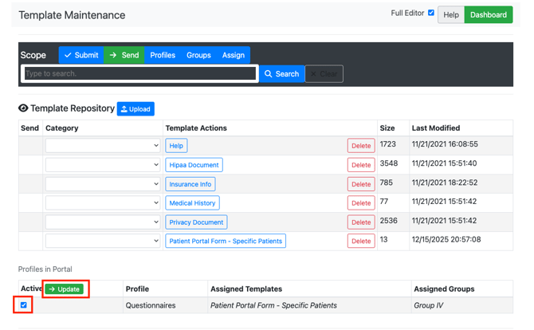
Task: Expand the Category dropdown for Insurance Info
Action: click(103, 184)
